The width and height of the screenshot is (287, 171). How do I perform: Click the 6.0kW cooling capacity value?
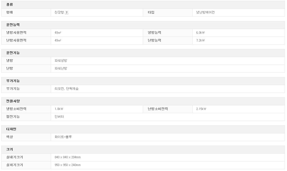pos(200,33)
